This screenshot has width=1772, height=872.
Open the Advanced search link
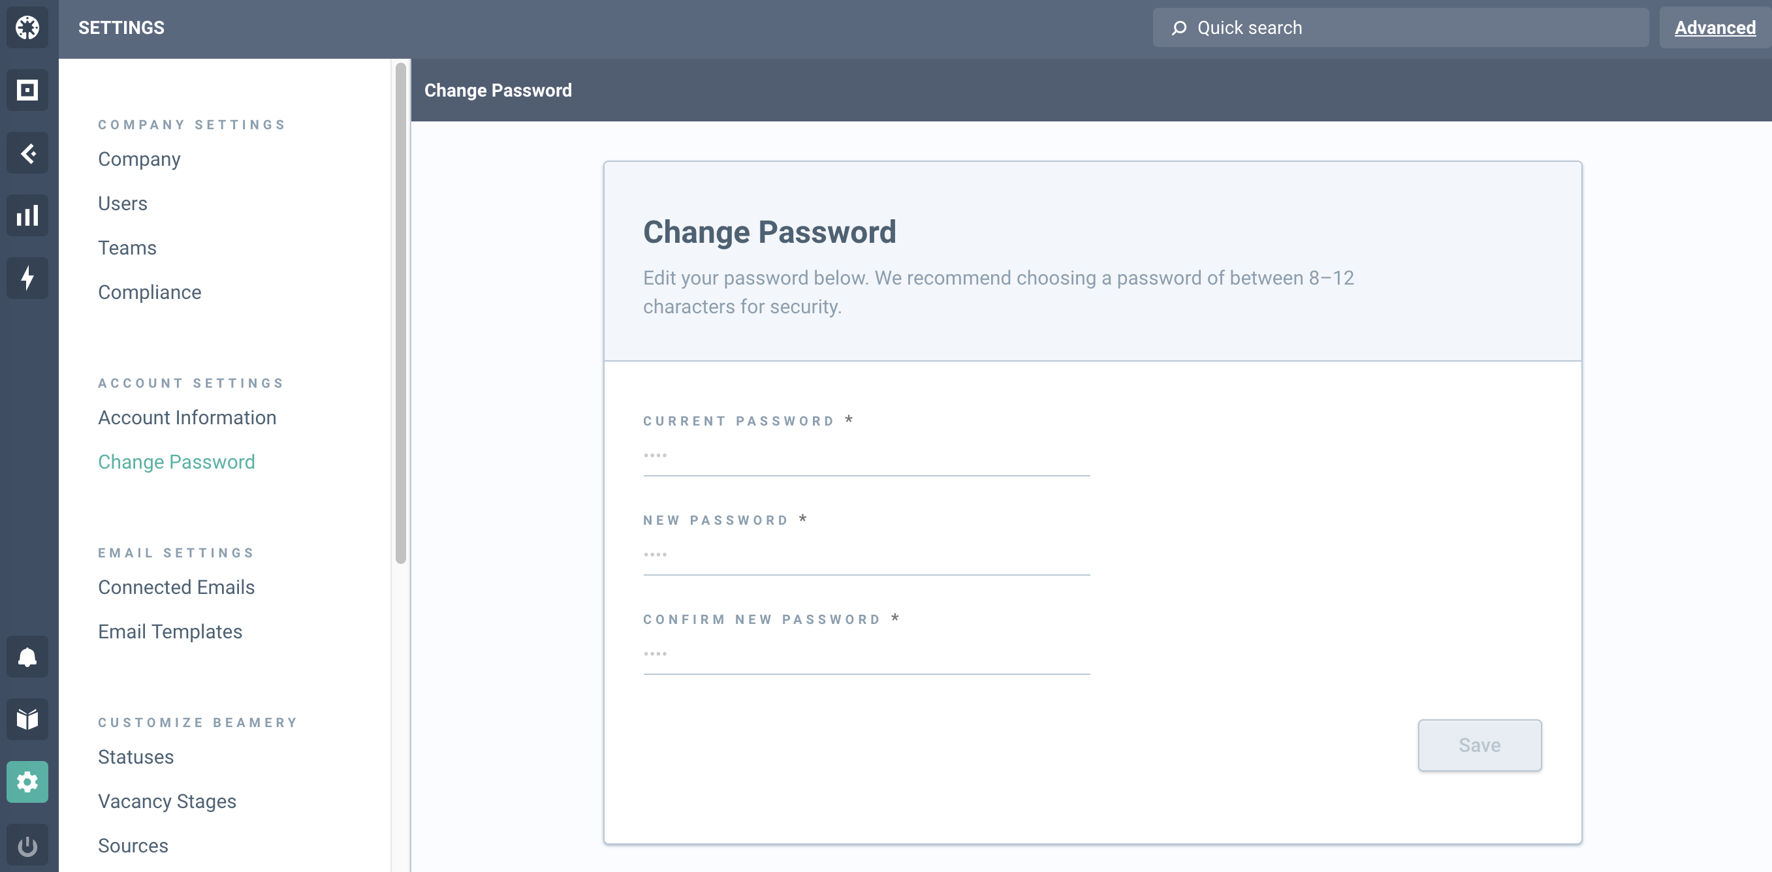1715,27
